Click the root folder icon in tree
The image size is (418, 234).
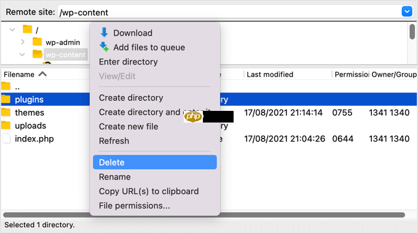(x=27, y=29)
